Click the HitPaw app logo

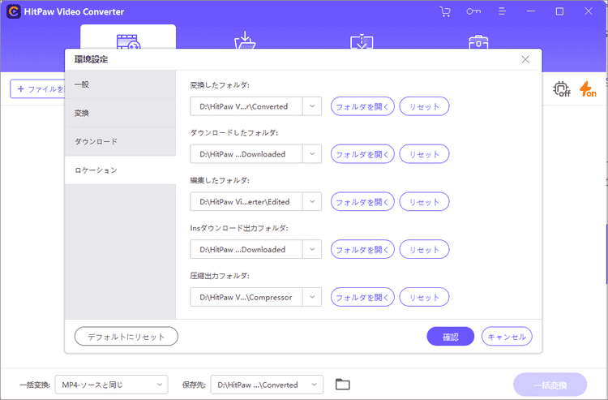click(14, 11)
